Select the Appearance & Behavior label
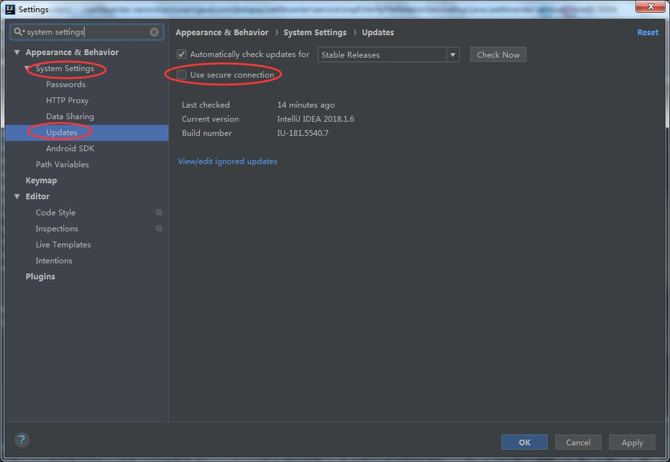The width and height of the screenshot is (670, 462). pos(72,52)
